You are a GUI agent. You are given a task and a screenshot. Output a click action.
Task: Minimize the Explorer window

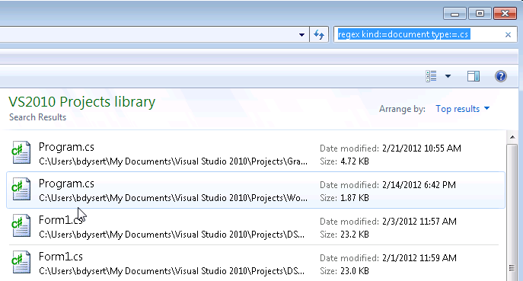tap(454, 14)
